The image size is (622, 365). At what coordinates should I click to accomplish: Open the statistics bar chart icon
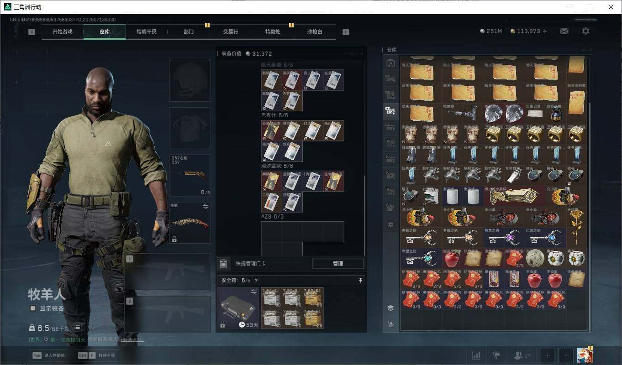pyautogui.click(x=476, y=355)
